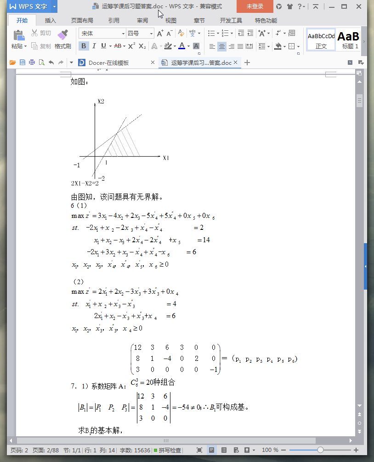Activate the Format Painter (格式刷)
This screenshot has width=374, height=462.
(x=63, y=39)
